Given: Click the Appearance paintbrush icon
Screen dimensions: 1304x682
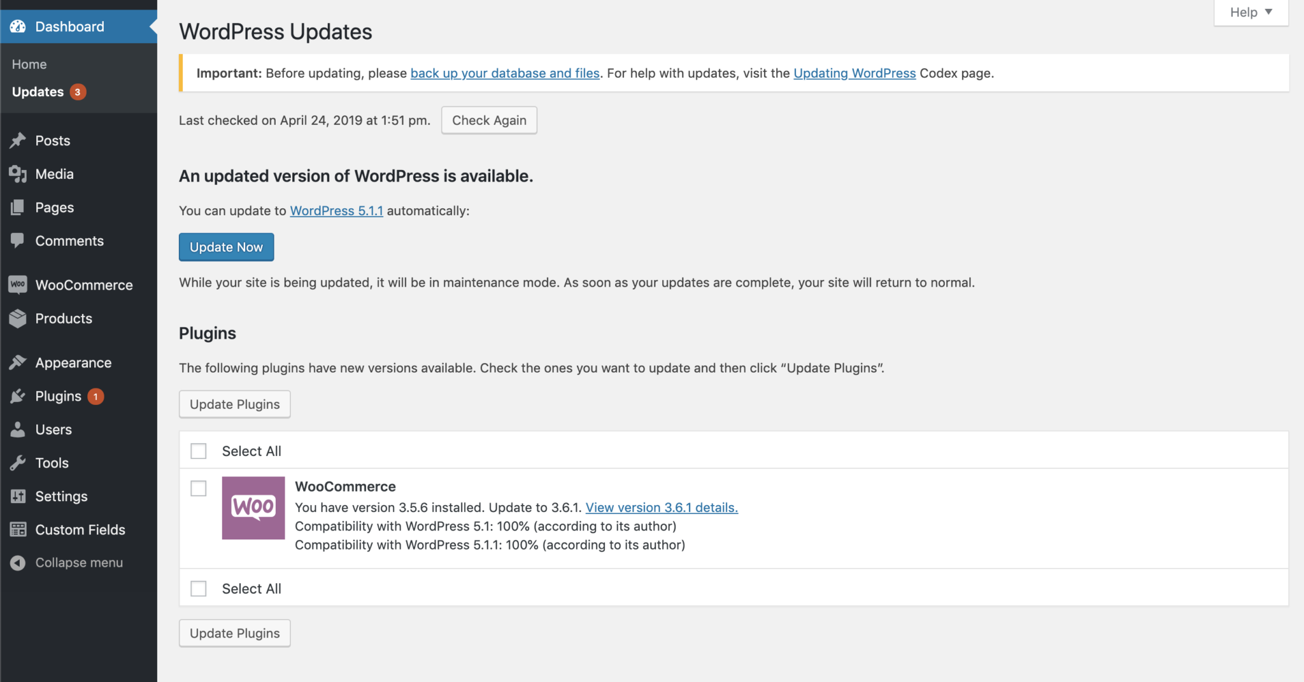Looking at the screenshot, I should click(18, 362).
